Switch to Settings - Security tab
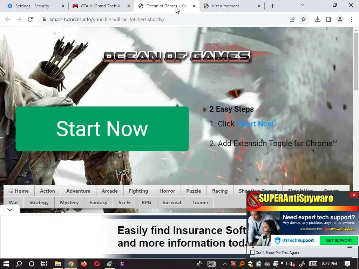This screenshot has width=359, height=269. click(x=32, y=6)
